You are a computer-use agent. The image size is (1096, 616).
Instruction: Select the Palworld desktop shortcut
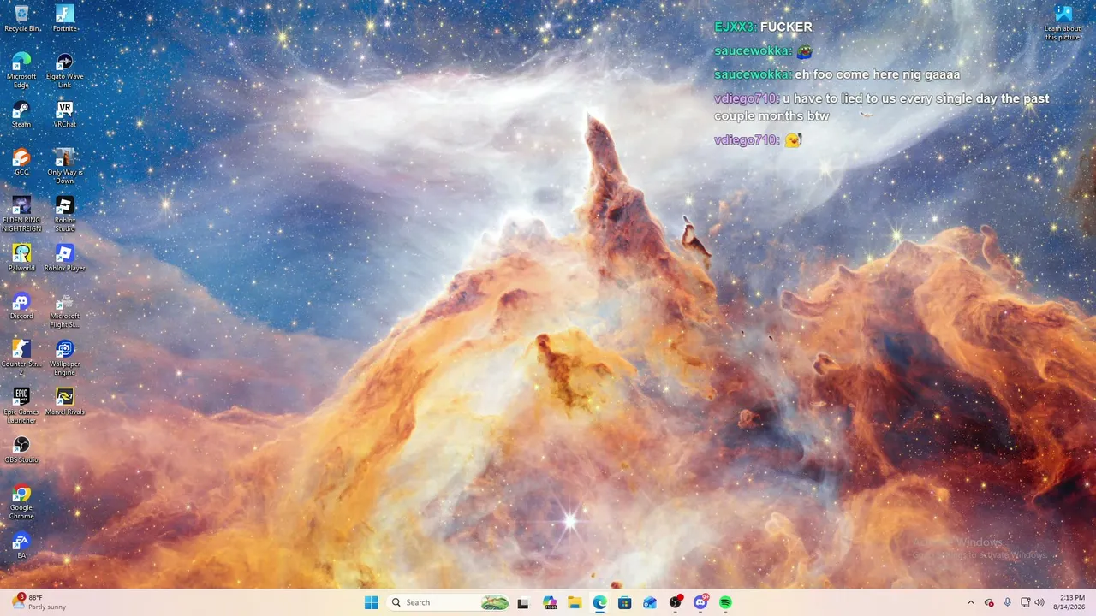tap(21, 258)
